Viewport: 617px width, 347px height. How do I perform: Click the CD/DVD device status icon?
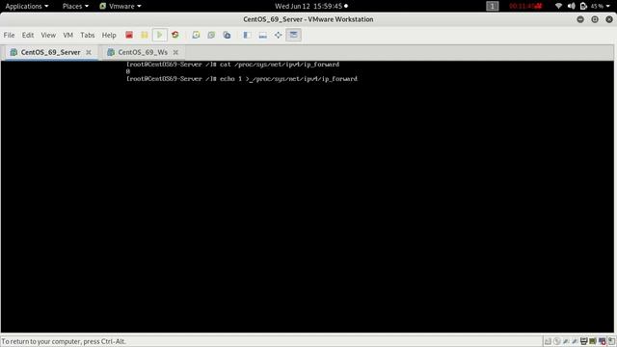(557, 341)
